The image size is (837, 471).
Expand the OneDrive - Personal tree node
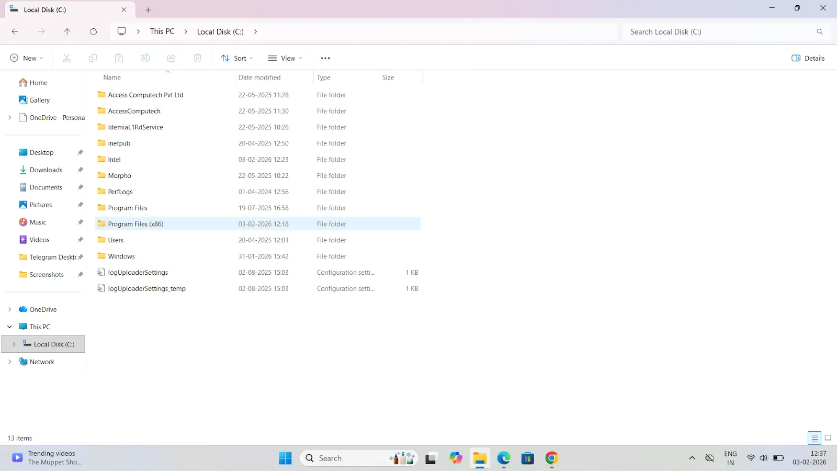pos(9,118)
